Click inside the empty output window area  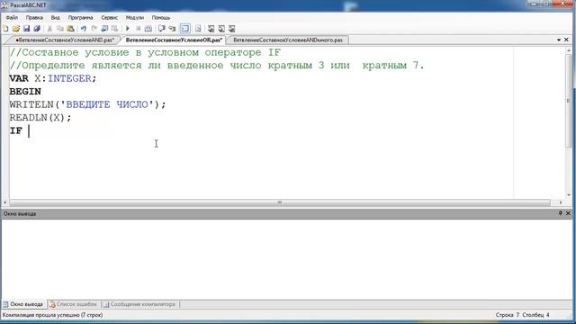pyautogui.click(x=286, y=259)
